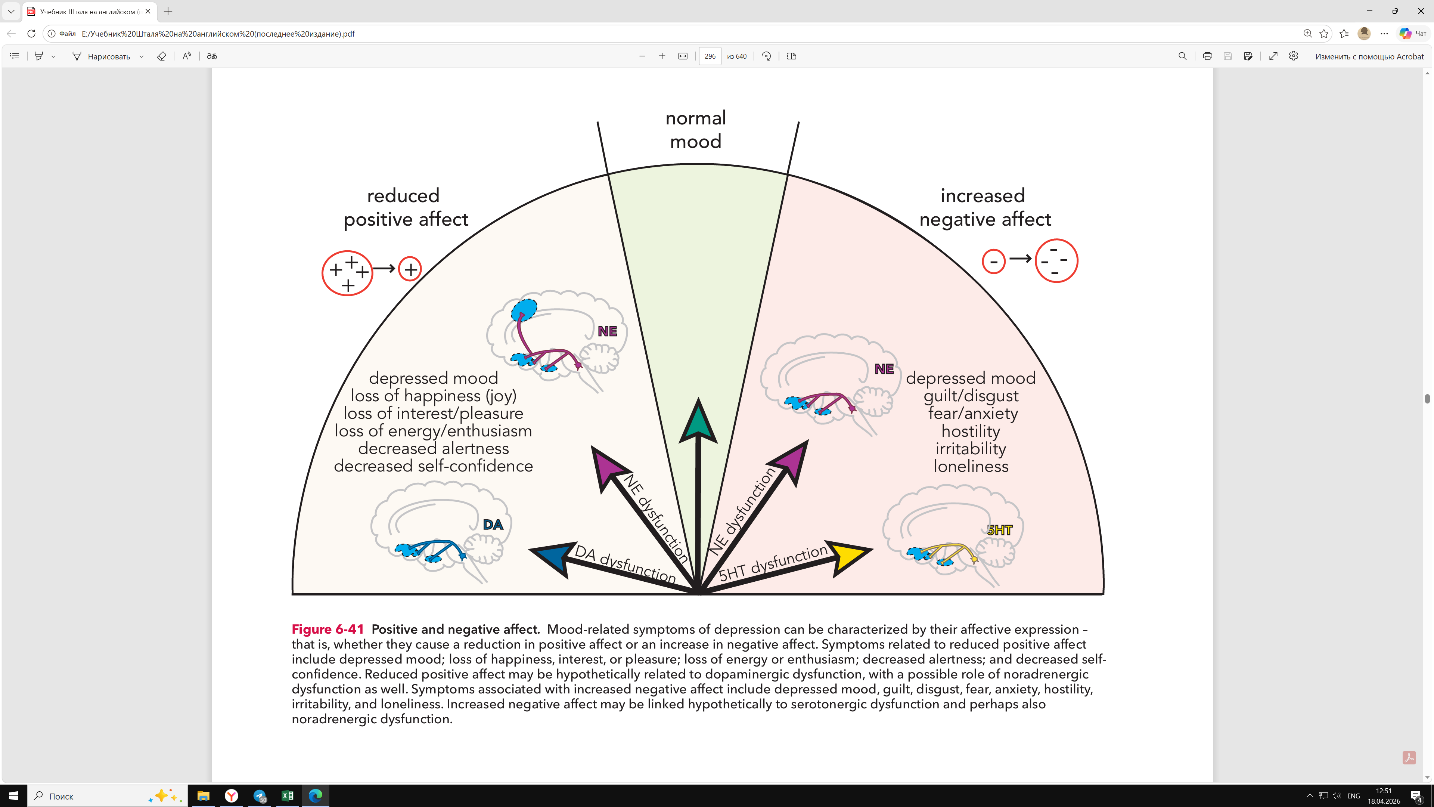Open the tab actions menu chevron
Viewport: 1434px width, 807px height.
[x=11, y=11]
